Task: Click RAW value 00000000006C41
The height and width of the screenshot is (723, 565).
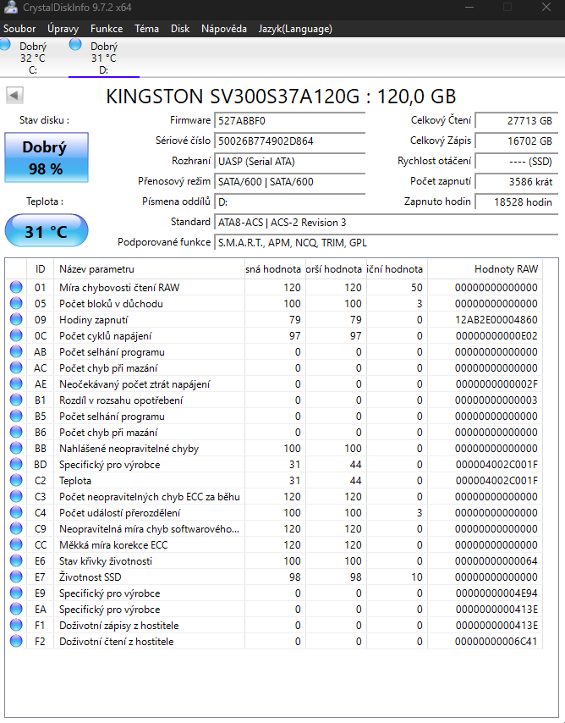Action: (496, 642)
